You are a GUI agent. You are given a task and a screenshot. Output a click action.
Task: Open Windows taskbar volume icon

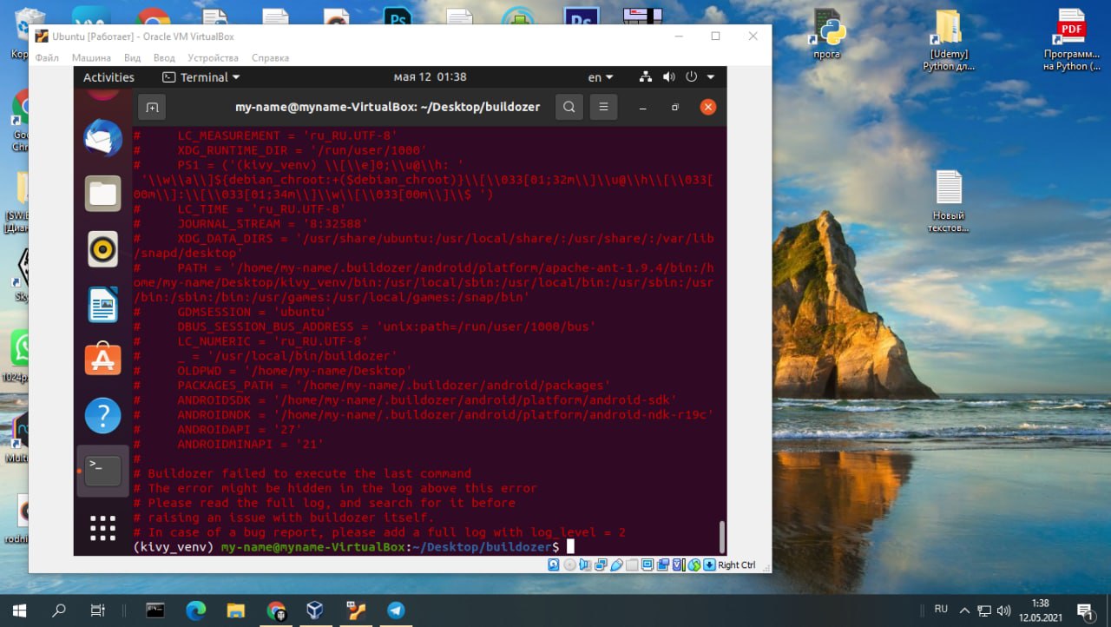click(x=1004, y=610)
